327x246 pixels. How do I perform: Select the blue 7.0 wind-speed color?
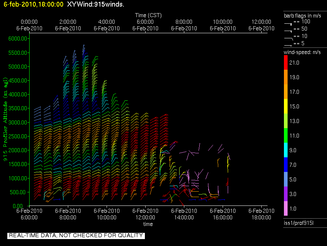(286, 165)
